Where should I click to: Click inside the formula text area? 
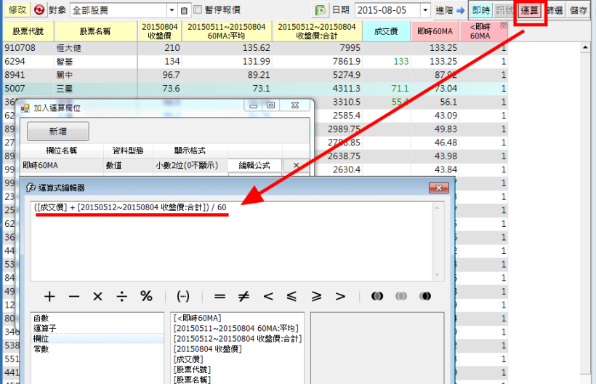pos(232,241)
